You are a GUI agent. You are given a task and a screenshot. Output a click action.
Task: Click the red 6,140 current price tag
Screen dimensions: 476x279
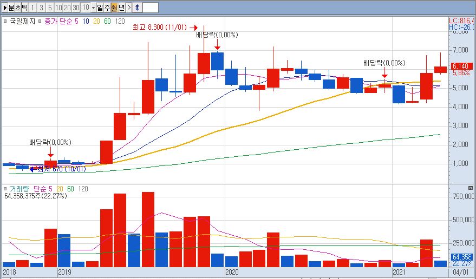462,66
